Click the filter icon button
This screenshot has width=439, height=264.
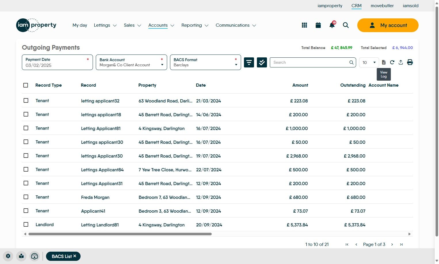(249, 62)
